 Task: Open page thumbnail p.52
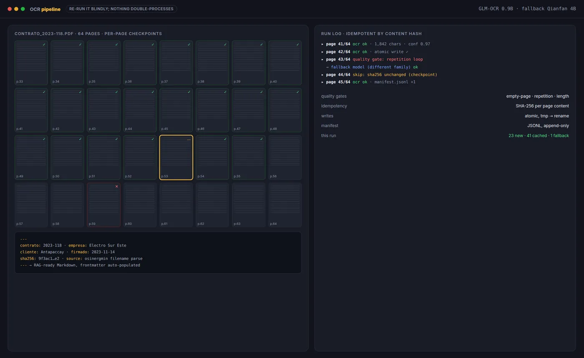(140, 157)
